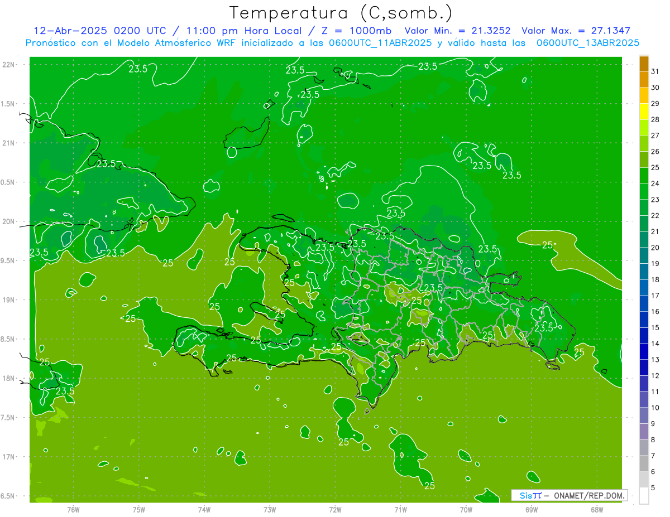Viewport: 670px width, 517px height.
Task: Click the legend value 31
Action: click(x=655, y=71)
